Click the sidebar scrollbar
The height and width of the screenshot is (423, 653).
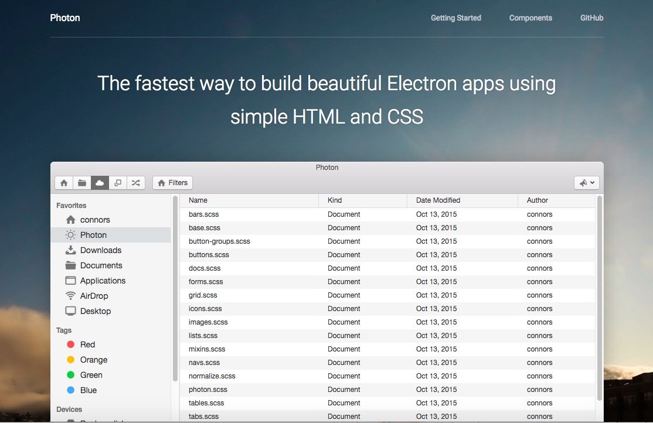point(175,288)
